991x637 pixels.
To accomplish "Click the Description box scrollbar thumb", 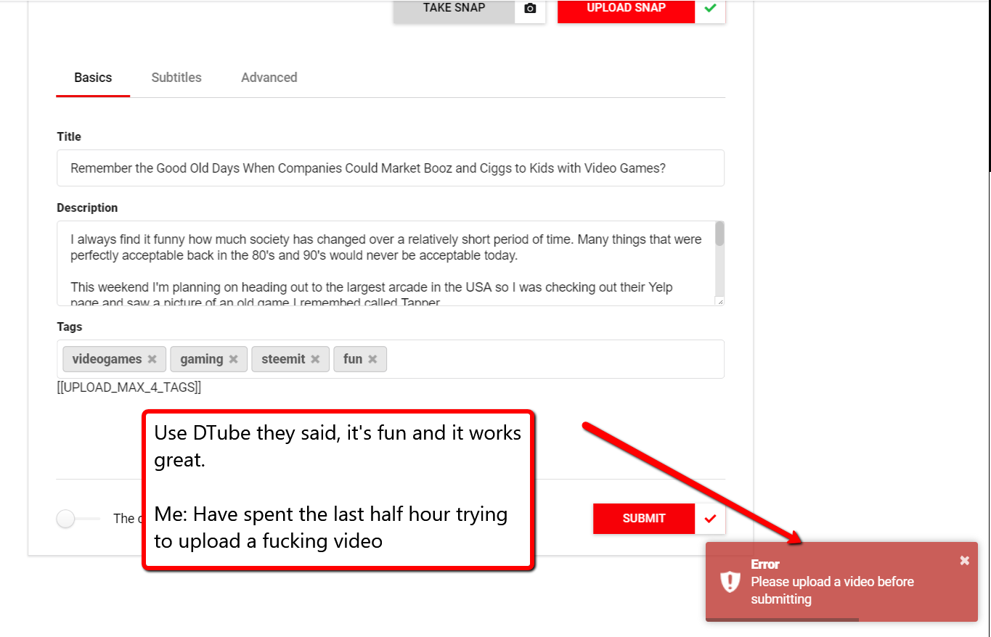I will tap(719, 234).
